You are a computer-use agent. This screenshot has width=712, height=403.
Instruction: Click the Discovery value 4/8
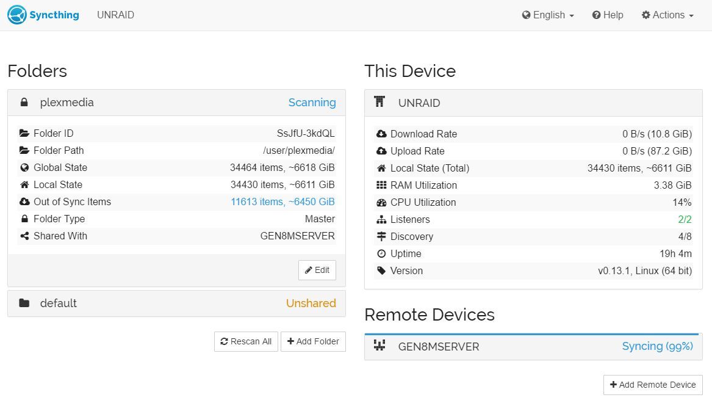coord(685,237)
